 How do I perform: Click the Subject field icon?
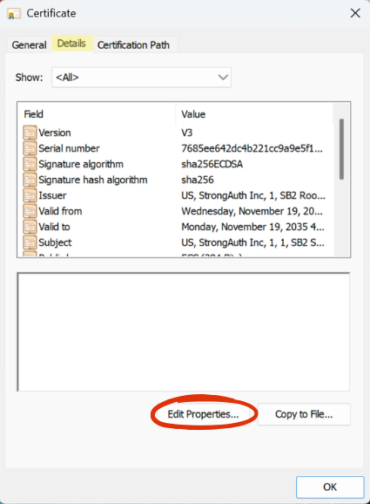(30, 242)
